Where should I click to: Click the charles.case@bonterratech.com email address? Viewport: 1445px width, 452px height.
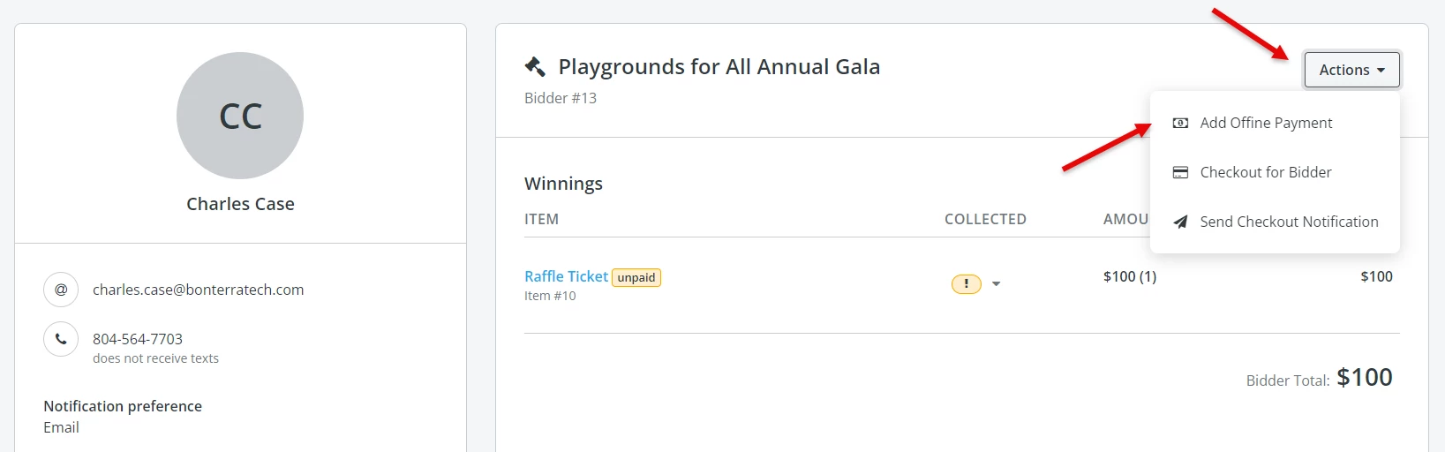(198, 290)
